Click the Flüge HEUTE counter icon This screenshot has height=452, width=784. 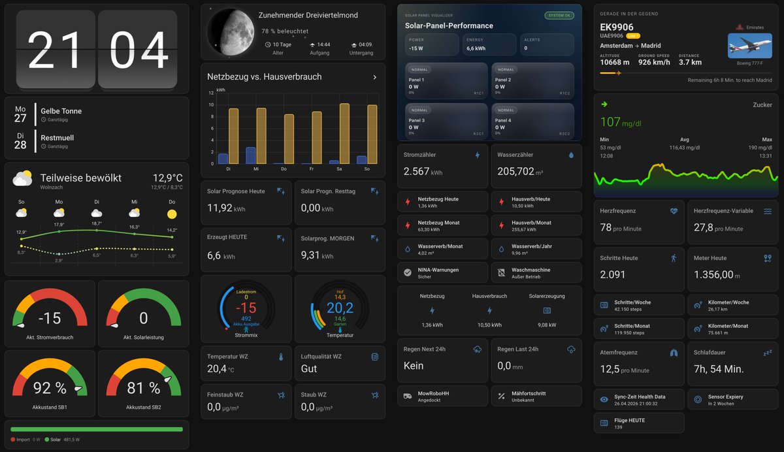coord(604,423)
